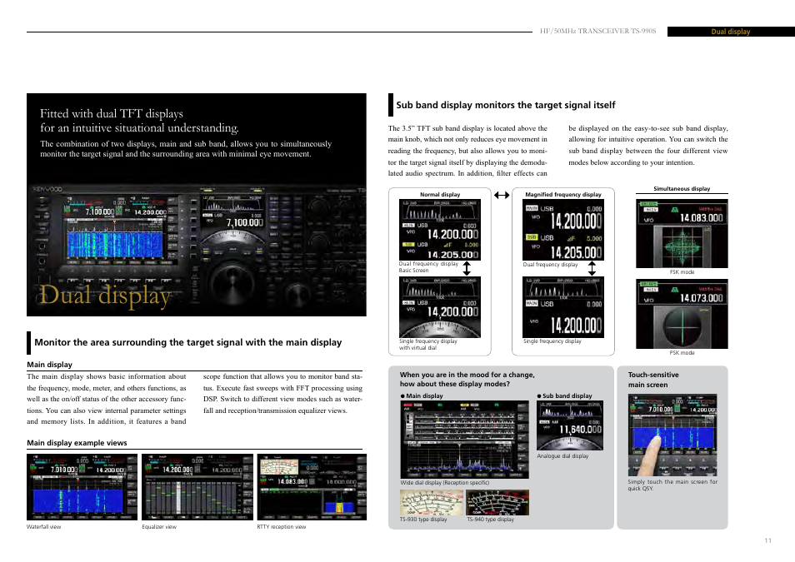The height and width of the screenshot is (562, 795).
Task: Click the gold "Dual display" title on the hero image
Action: point(105,296)
